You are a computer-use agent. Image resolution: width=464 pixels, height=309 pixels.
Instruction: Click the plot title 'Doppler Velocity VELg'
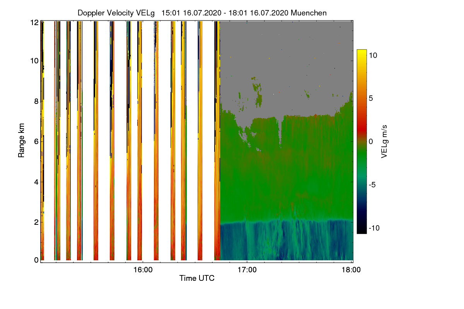[116, 13]
